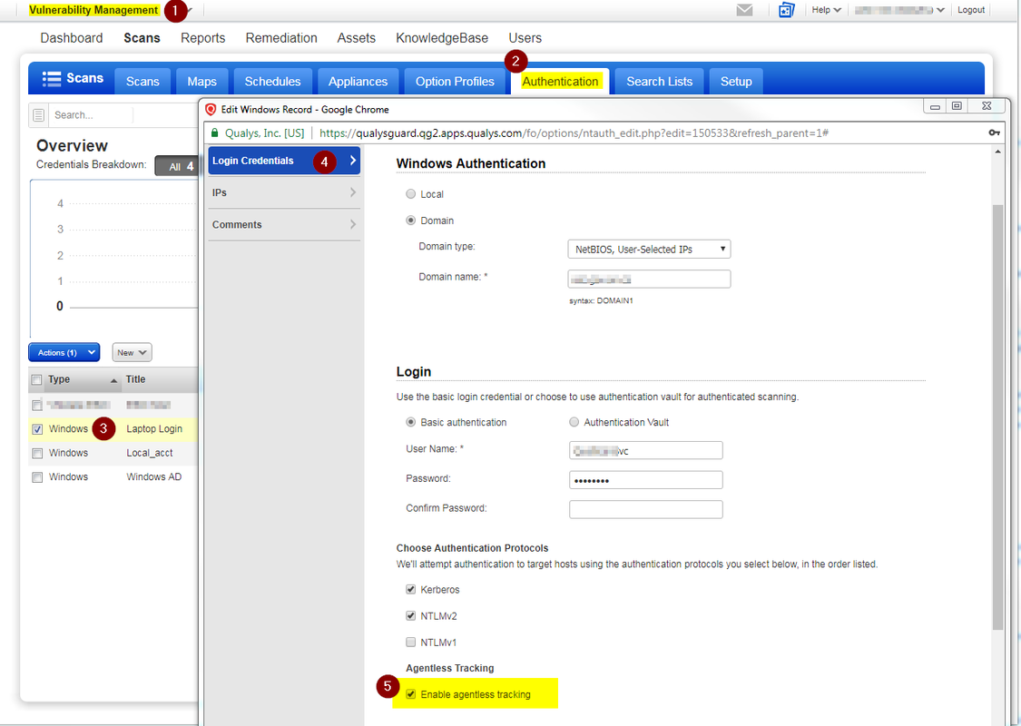This screenshot has height=726, width=1021.
Task: Open the mail envelope icon in header
Action: coord(744,10)
